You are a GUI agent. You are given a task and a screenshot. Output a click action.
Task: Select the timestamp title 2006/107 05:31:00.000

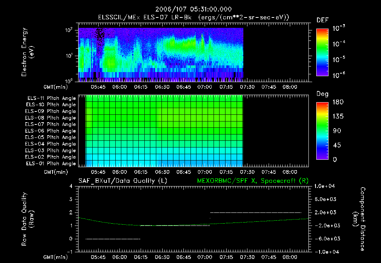pyautogui.click(x=193, y=9)
